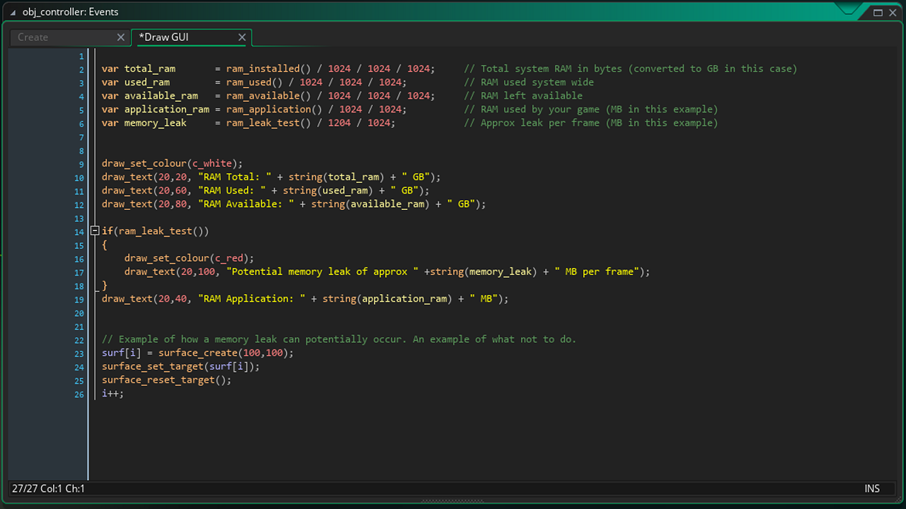
Task: Close the *Draw GUI tab
Action: click(x=242, y=37)
